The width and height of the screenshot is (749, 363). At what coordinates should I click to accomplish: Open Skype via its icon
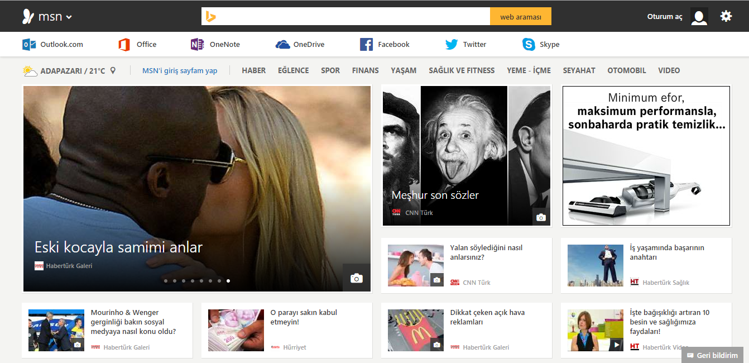click(x=529, y=45)
